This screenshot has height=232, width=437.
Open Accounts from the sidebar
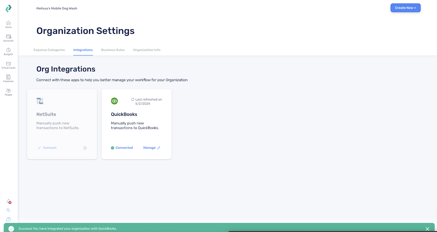[x=8, y=38]
